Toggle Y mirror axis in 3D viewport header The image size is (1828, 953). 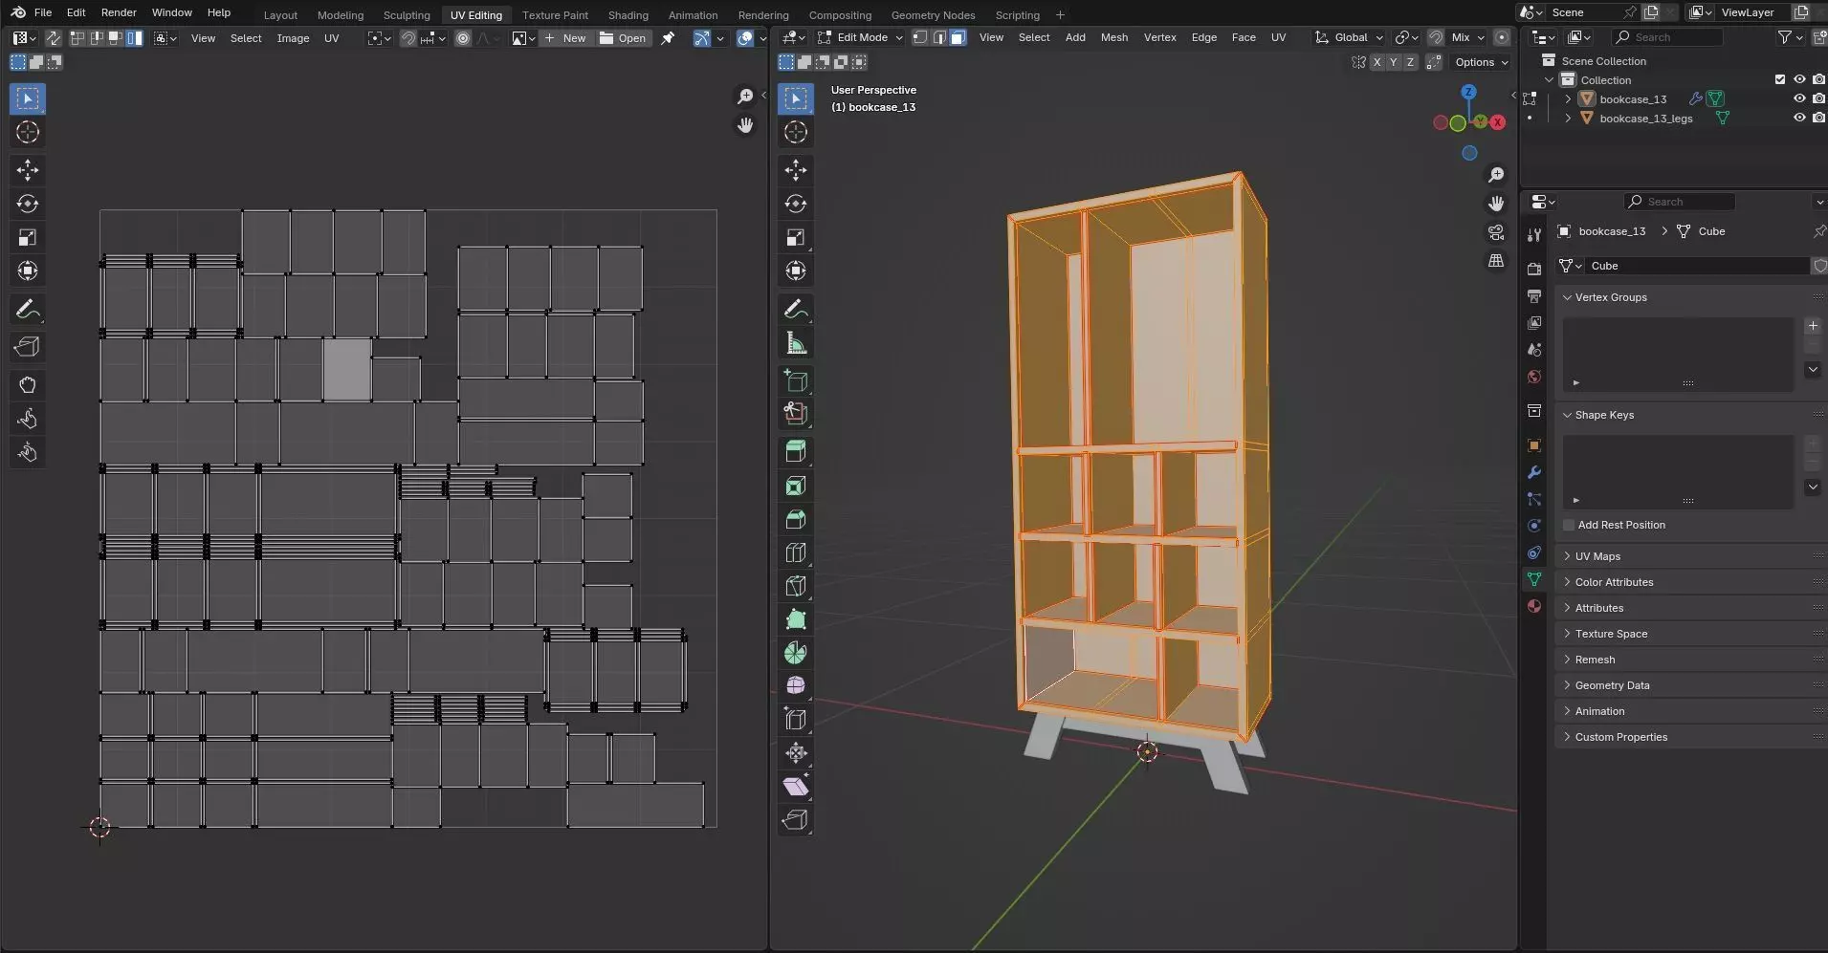click(1394, 62)
